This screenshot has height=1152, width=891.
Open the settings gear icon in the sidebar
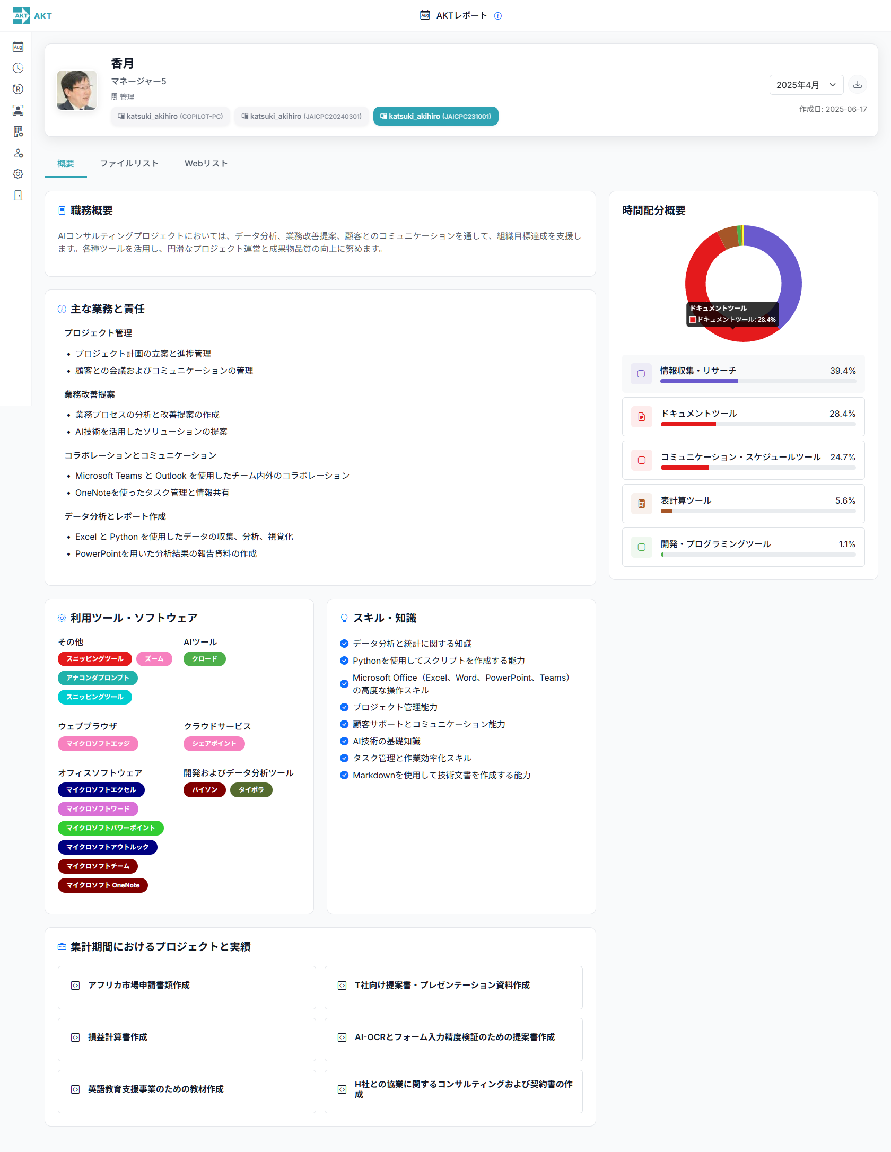coord(18,174)
